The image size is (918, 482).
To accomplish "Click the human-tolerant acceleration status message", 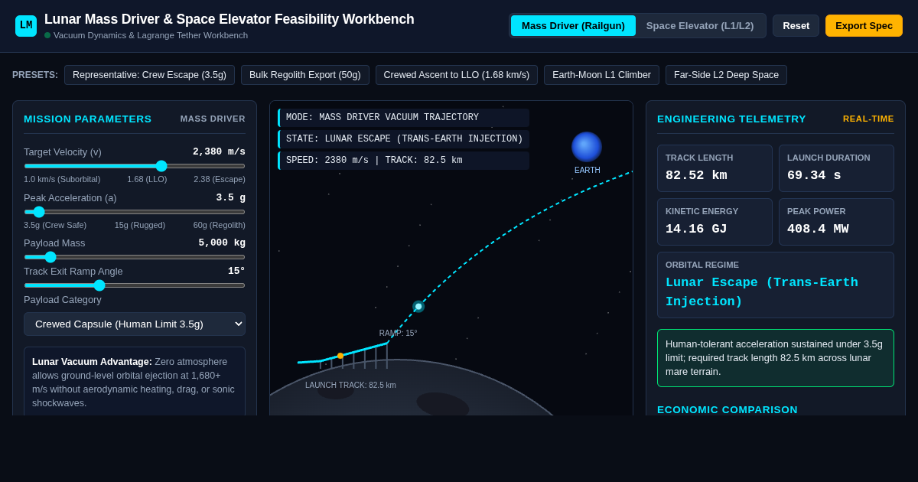I will (x=776, y=358).
